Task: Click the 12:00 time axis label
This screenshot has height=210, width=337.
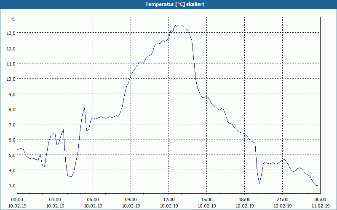Action: (x=169, y=200)
